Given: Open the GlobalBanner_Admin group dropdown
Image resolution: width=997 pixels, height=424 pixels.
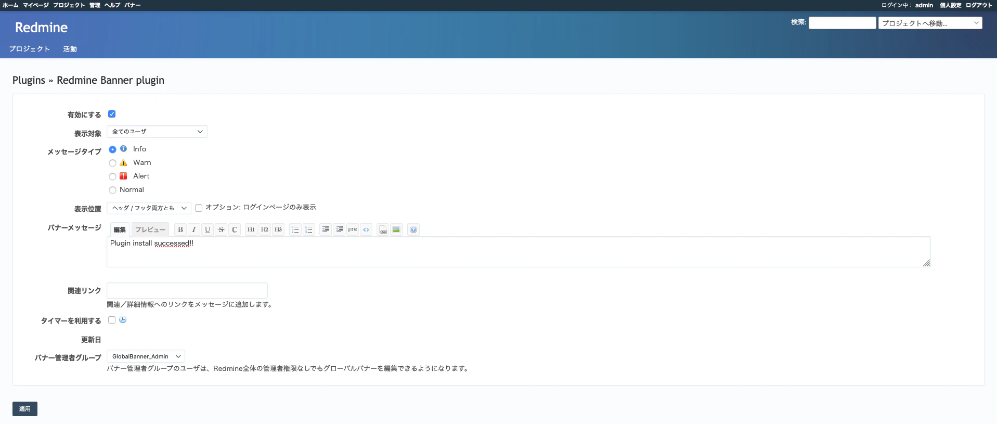Looking at the screenshot, I should click(146, 356).
